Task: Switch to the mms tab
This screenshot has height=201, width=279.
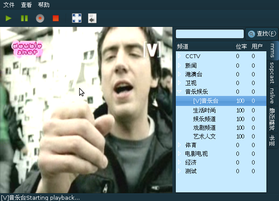Action: (272, 50)
